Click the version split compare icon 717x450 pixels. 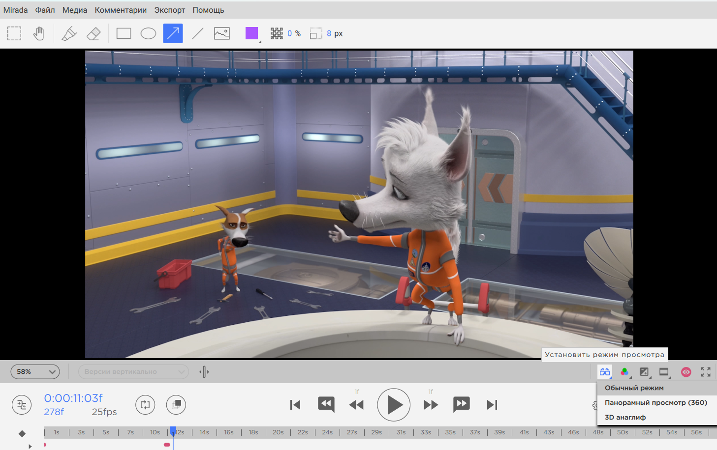pos(204,372)
